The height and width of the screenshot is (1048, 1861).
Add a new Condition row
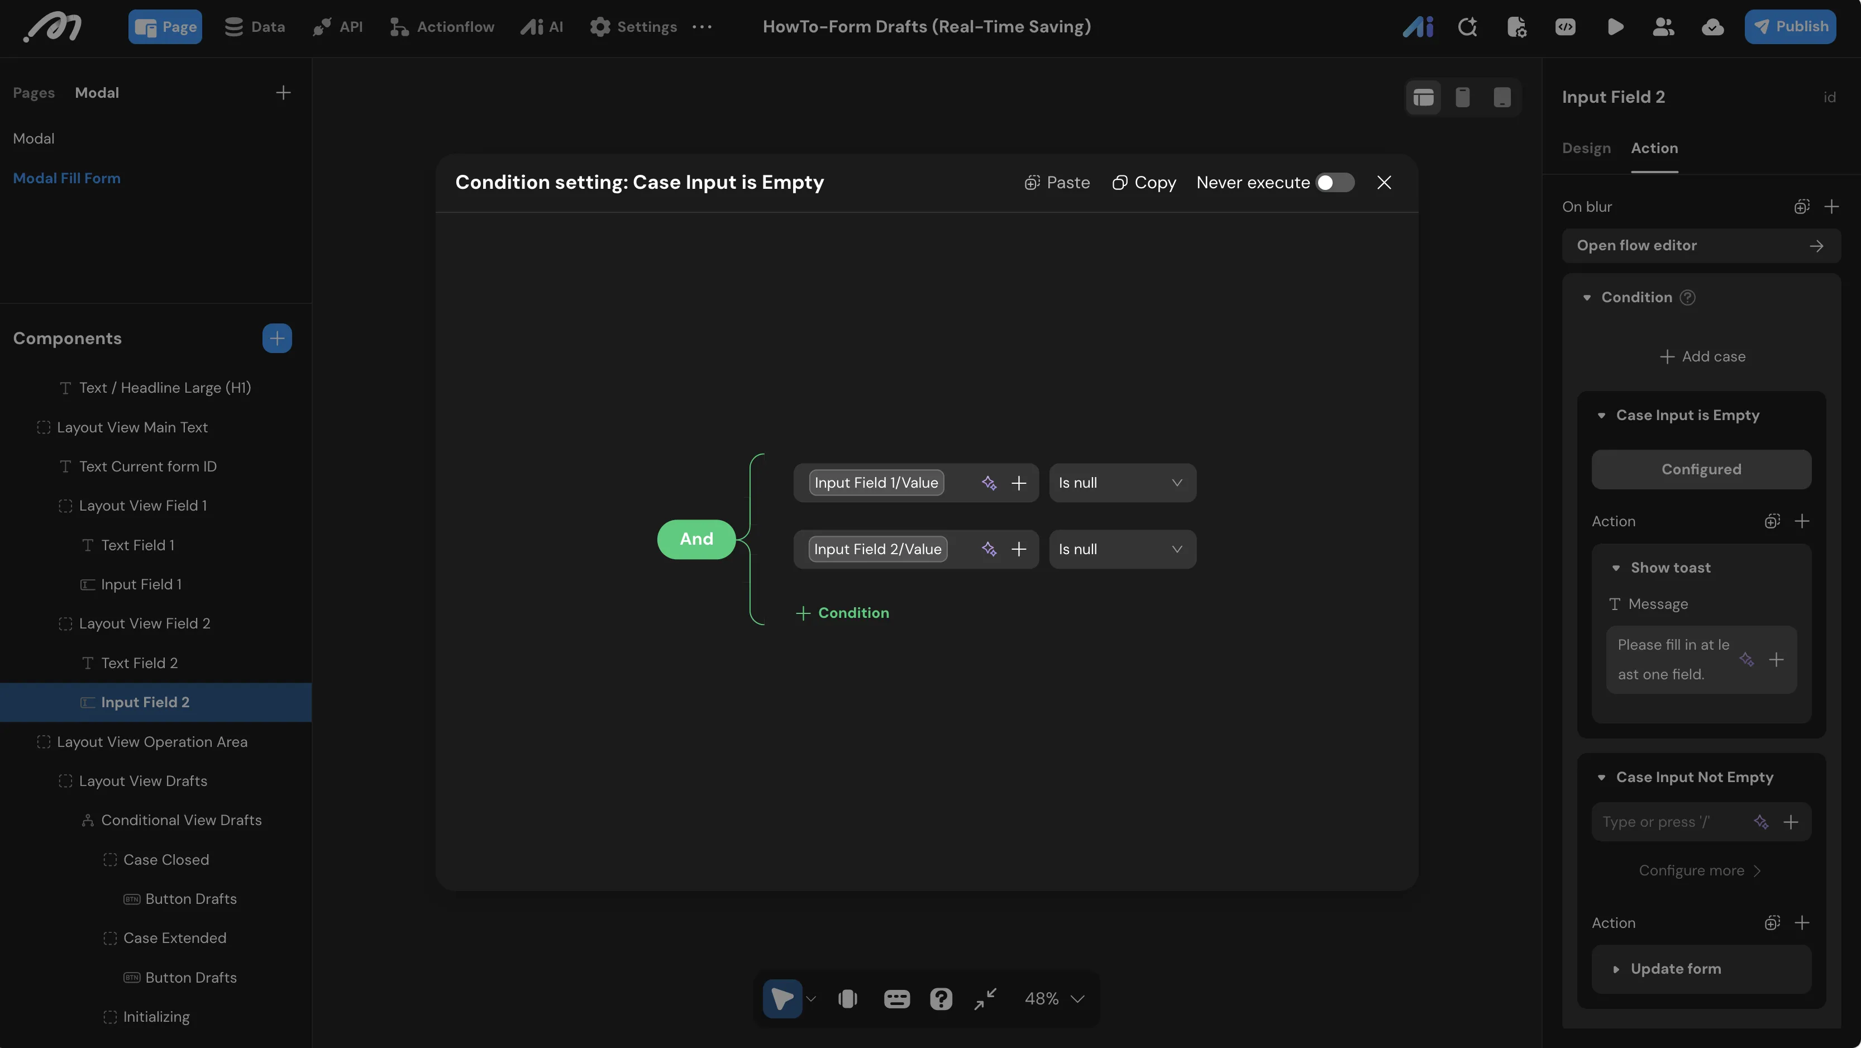pos(842,613)
